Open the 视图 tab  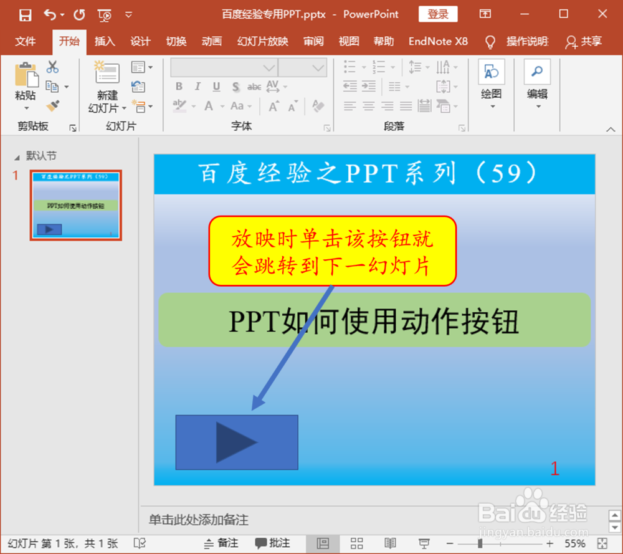coord(349,41)
